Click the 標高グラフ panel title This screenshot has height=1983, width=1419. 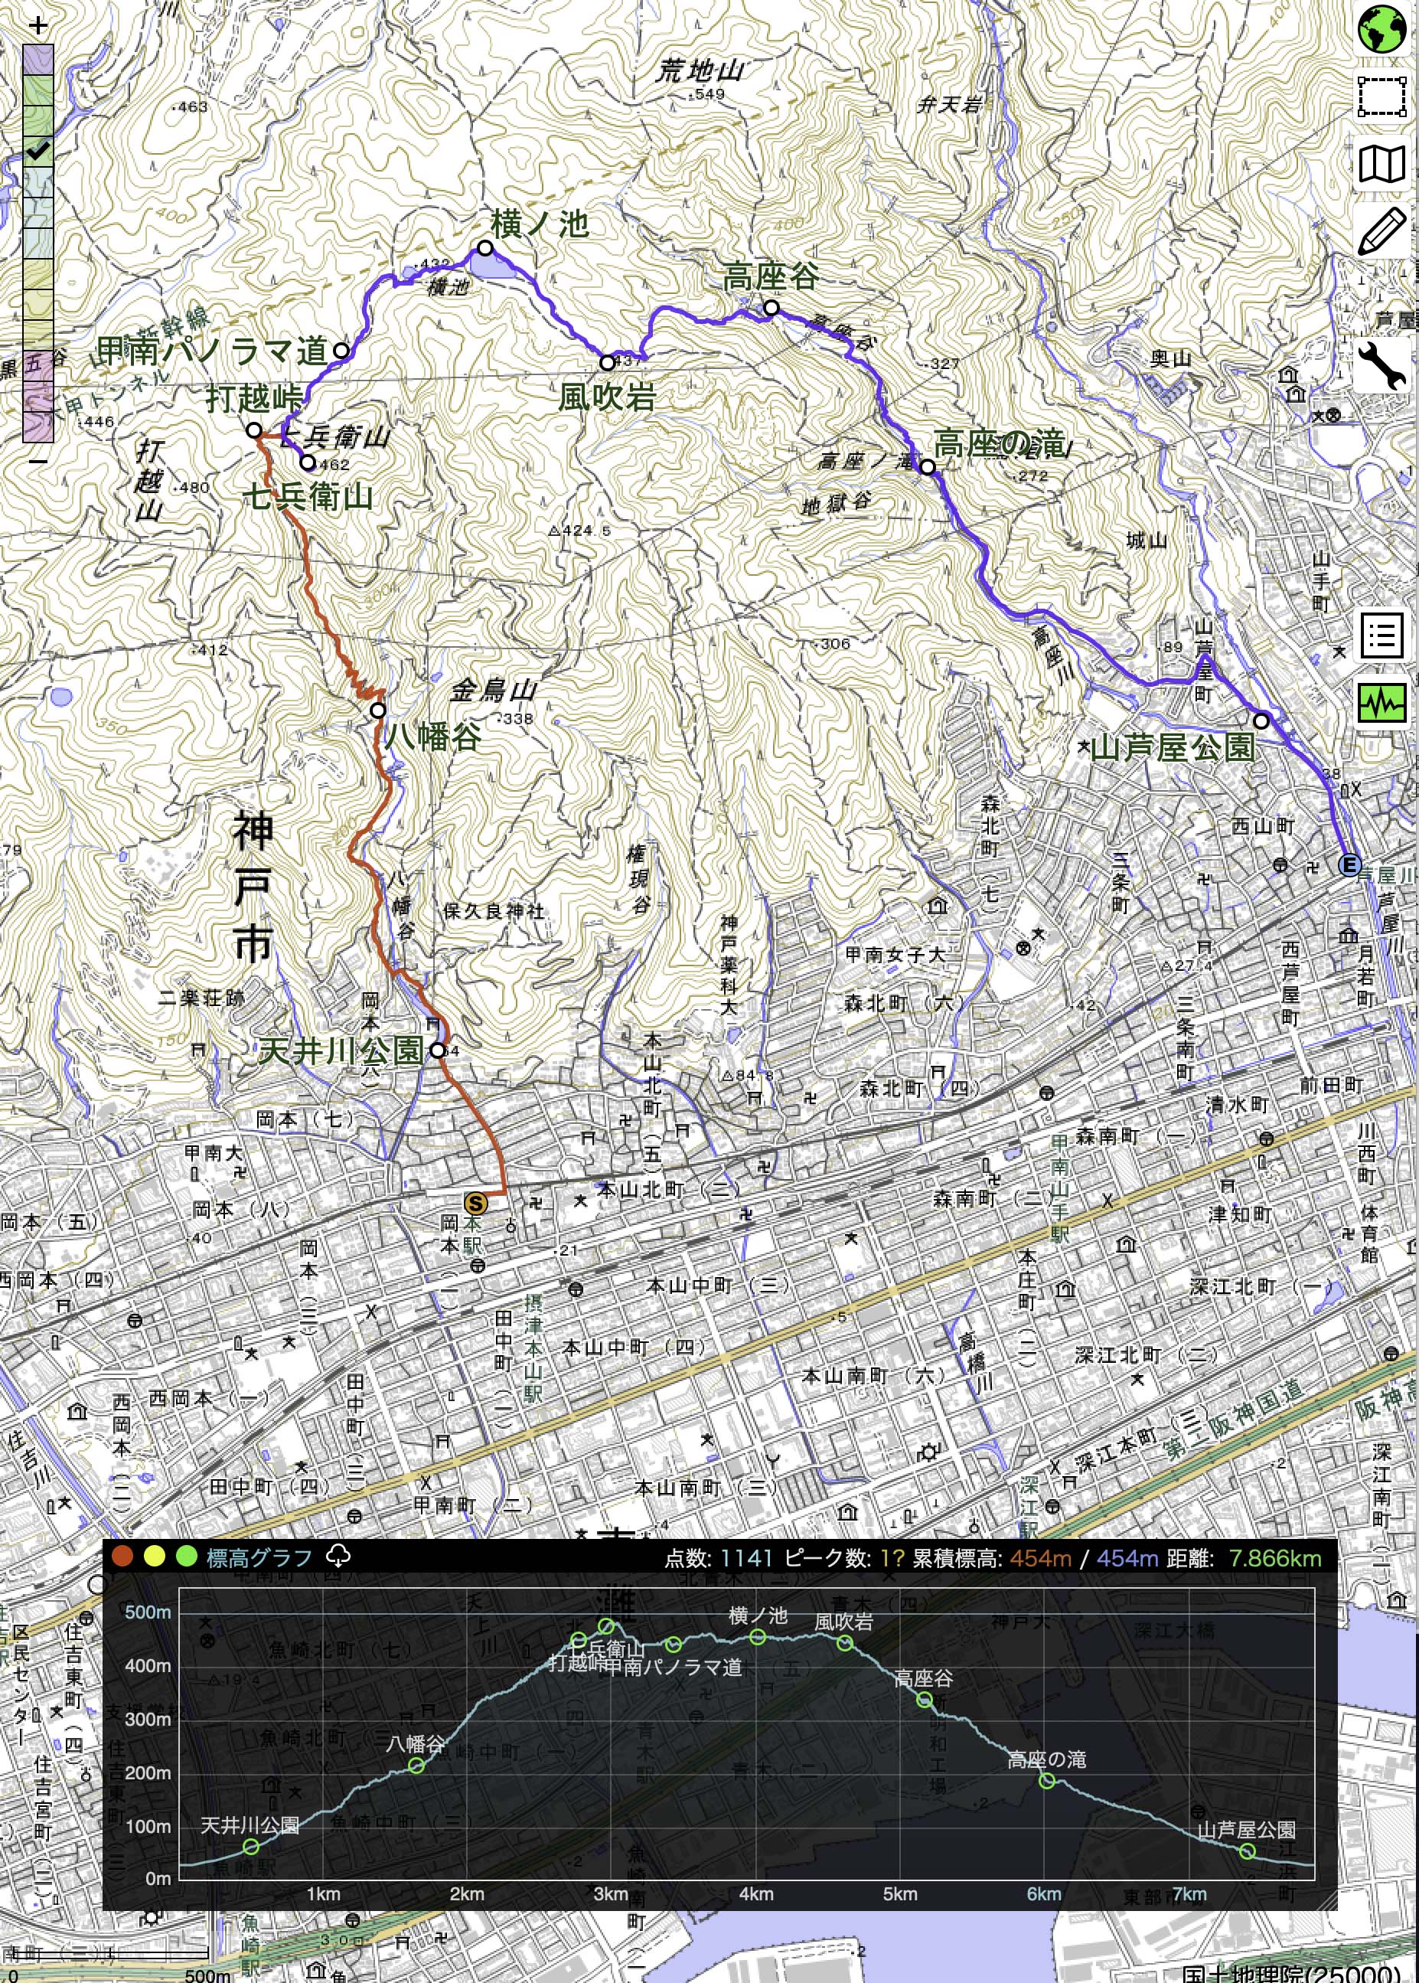click(259, 1557)
